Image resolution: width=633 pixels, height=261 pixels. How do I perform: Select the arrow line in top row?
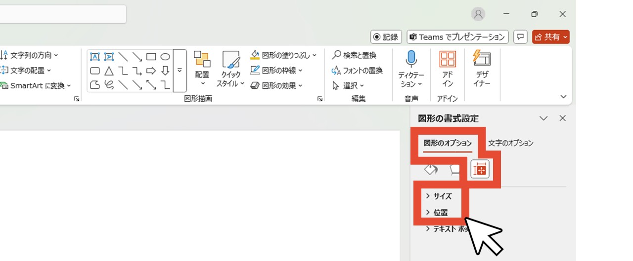(x=137, y=57)
